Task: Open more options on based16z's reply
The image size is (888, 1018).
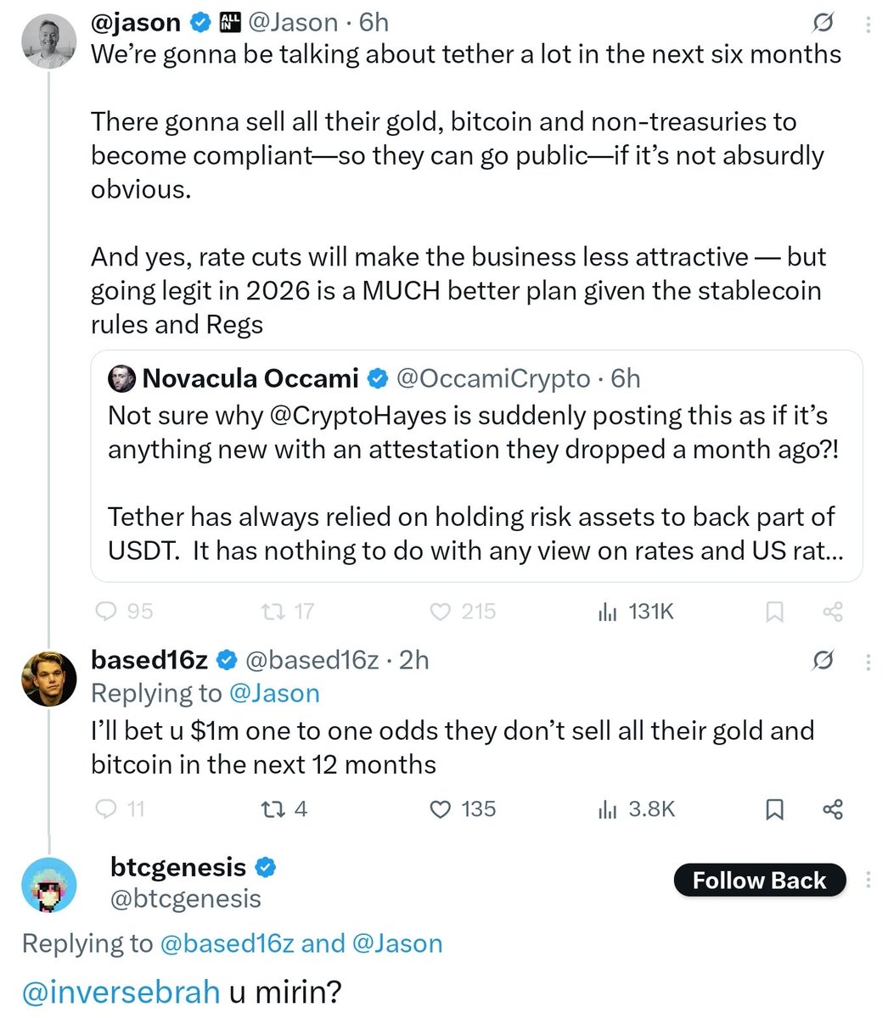Action: 868,661
